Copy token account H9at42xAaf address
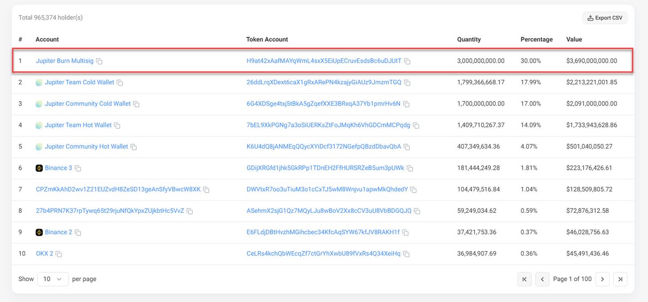The image size is (648, 302). click(407, 62)
